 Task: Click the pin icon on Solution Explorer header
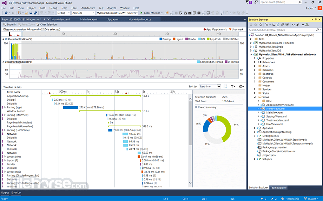pyautogui.click(x=316, y=19)
